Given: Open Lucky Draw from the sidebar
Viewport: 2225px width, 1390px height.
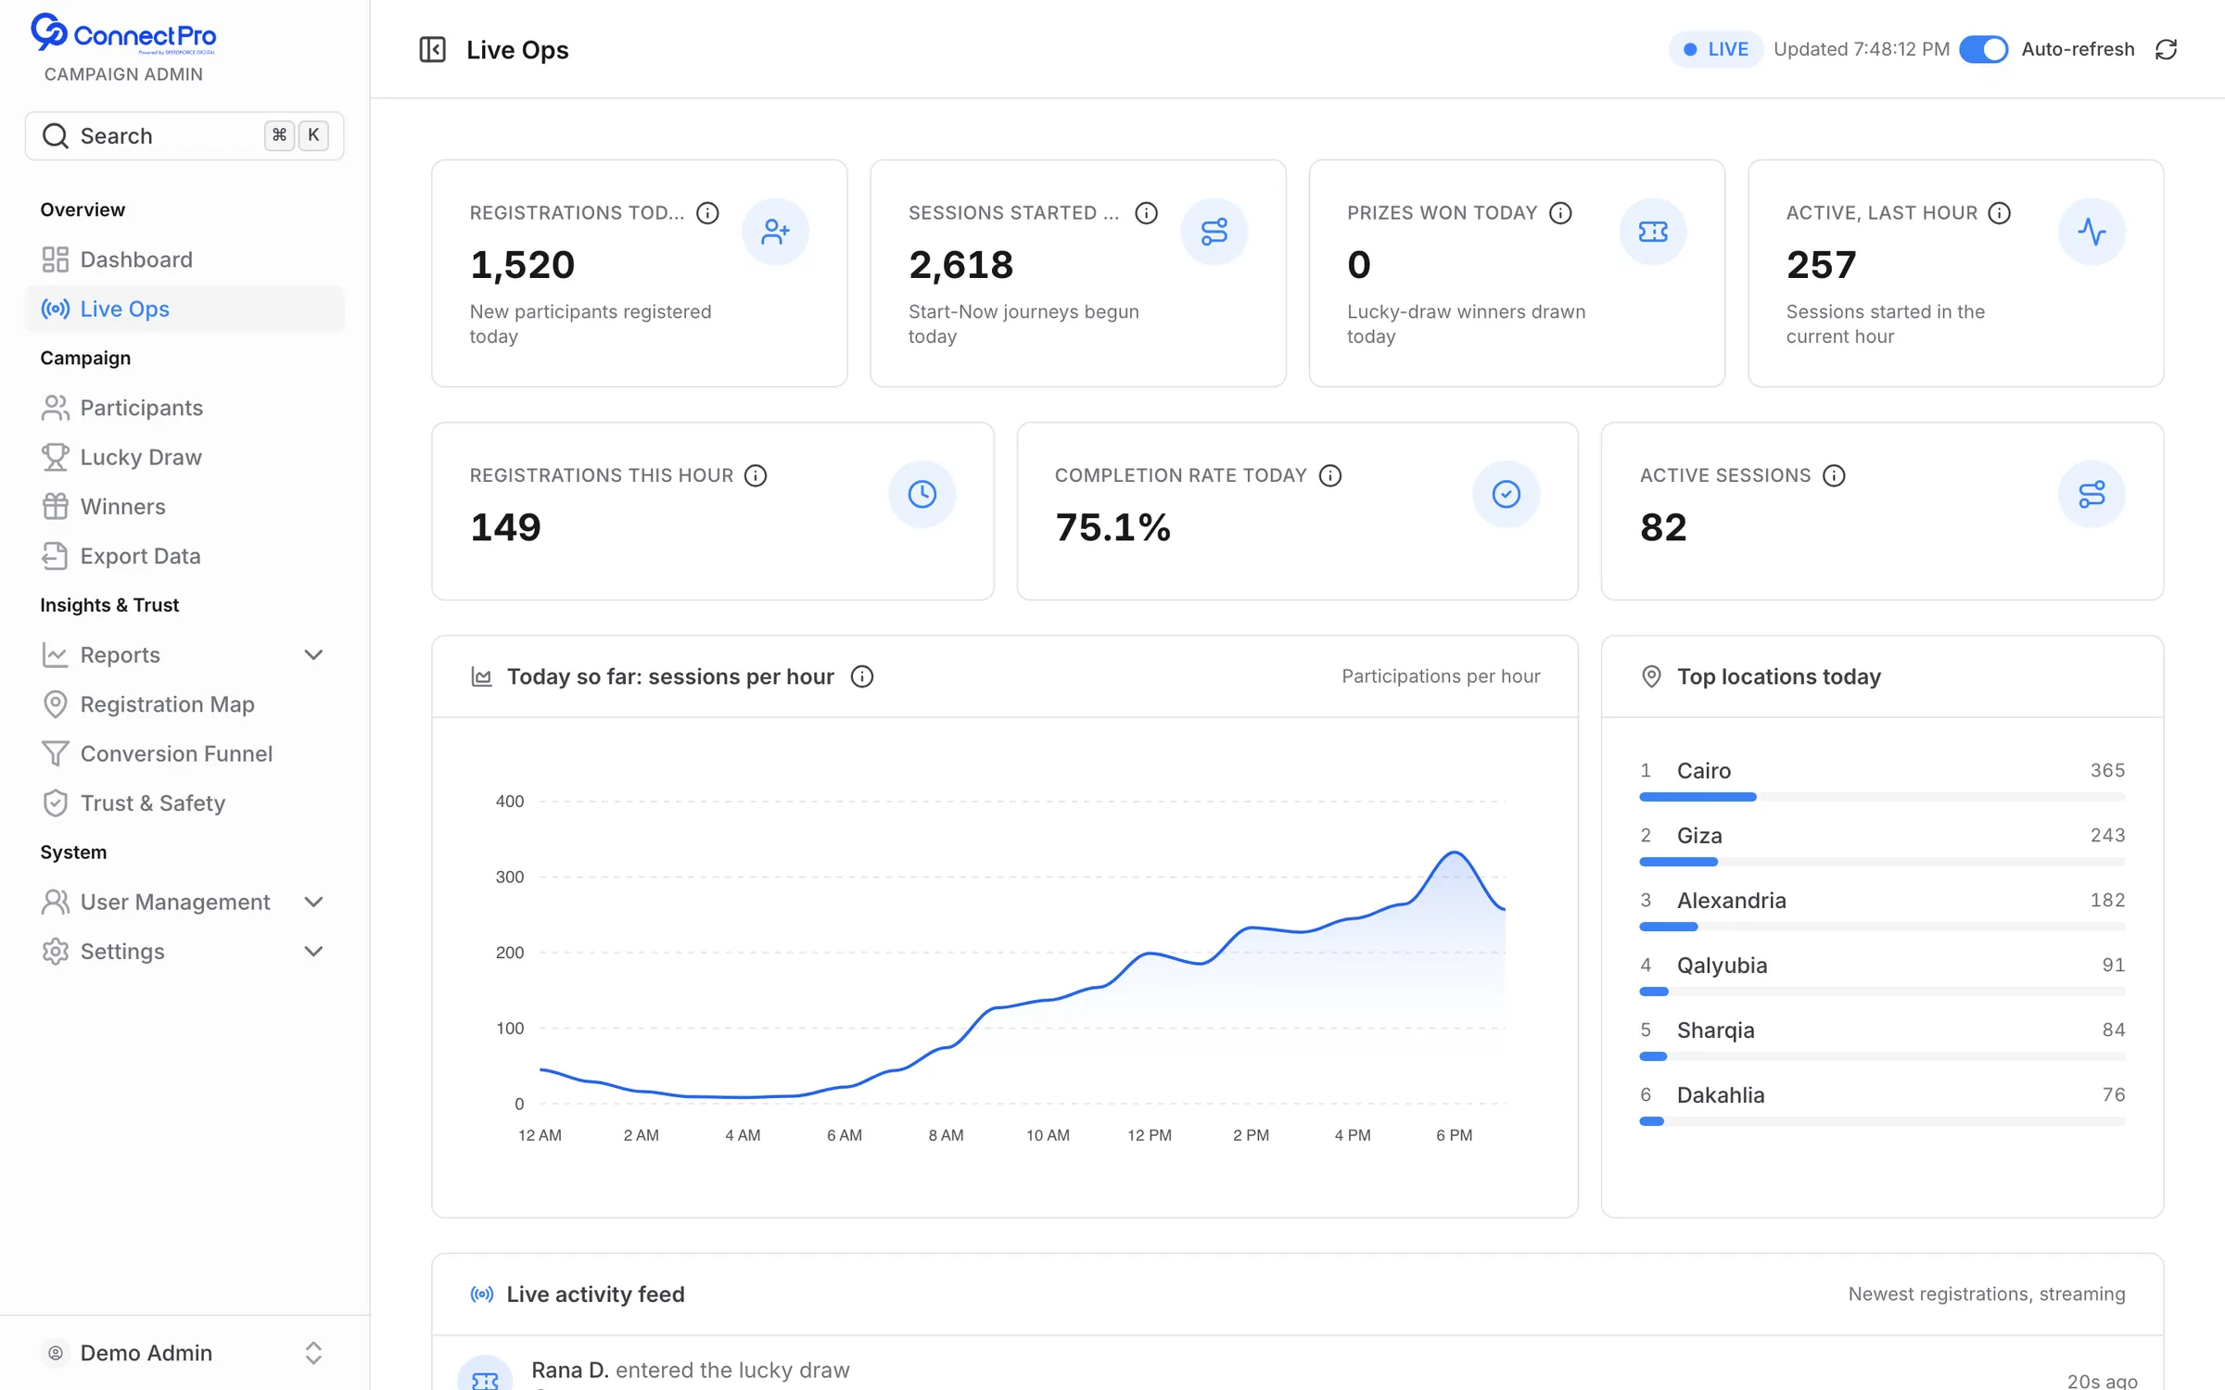Looking at the screenshot, I should pyautogui.click(x=184, y=457).
